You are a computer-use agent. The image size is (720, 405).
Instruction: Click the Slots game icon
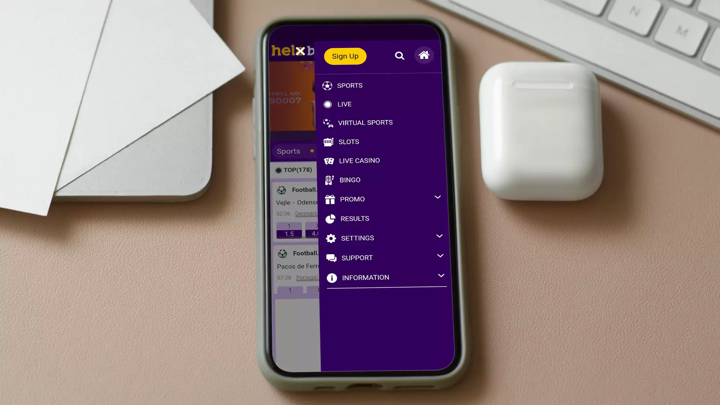(x=328, y=141)
